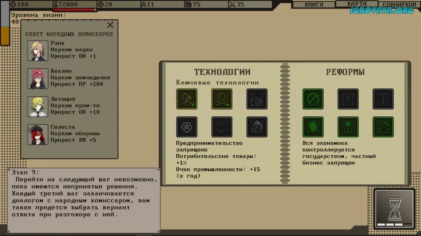Close the Совет народных комиссаров panel
421x236 pixels.
[110, 25]
